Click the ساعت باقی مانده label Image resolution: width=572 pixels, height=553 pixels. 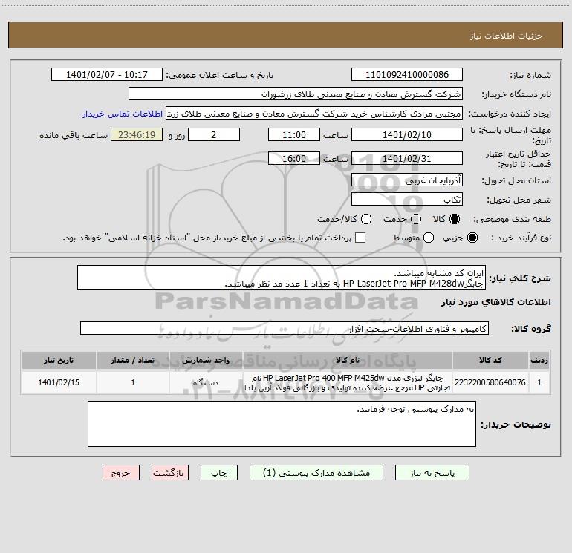pos(74,135)
